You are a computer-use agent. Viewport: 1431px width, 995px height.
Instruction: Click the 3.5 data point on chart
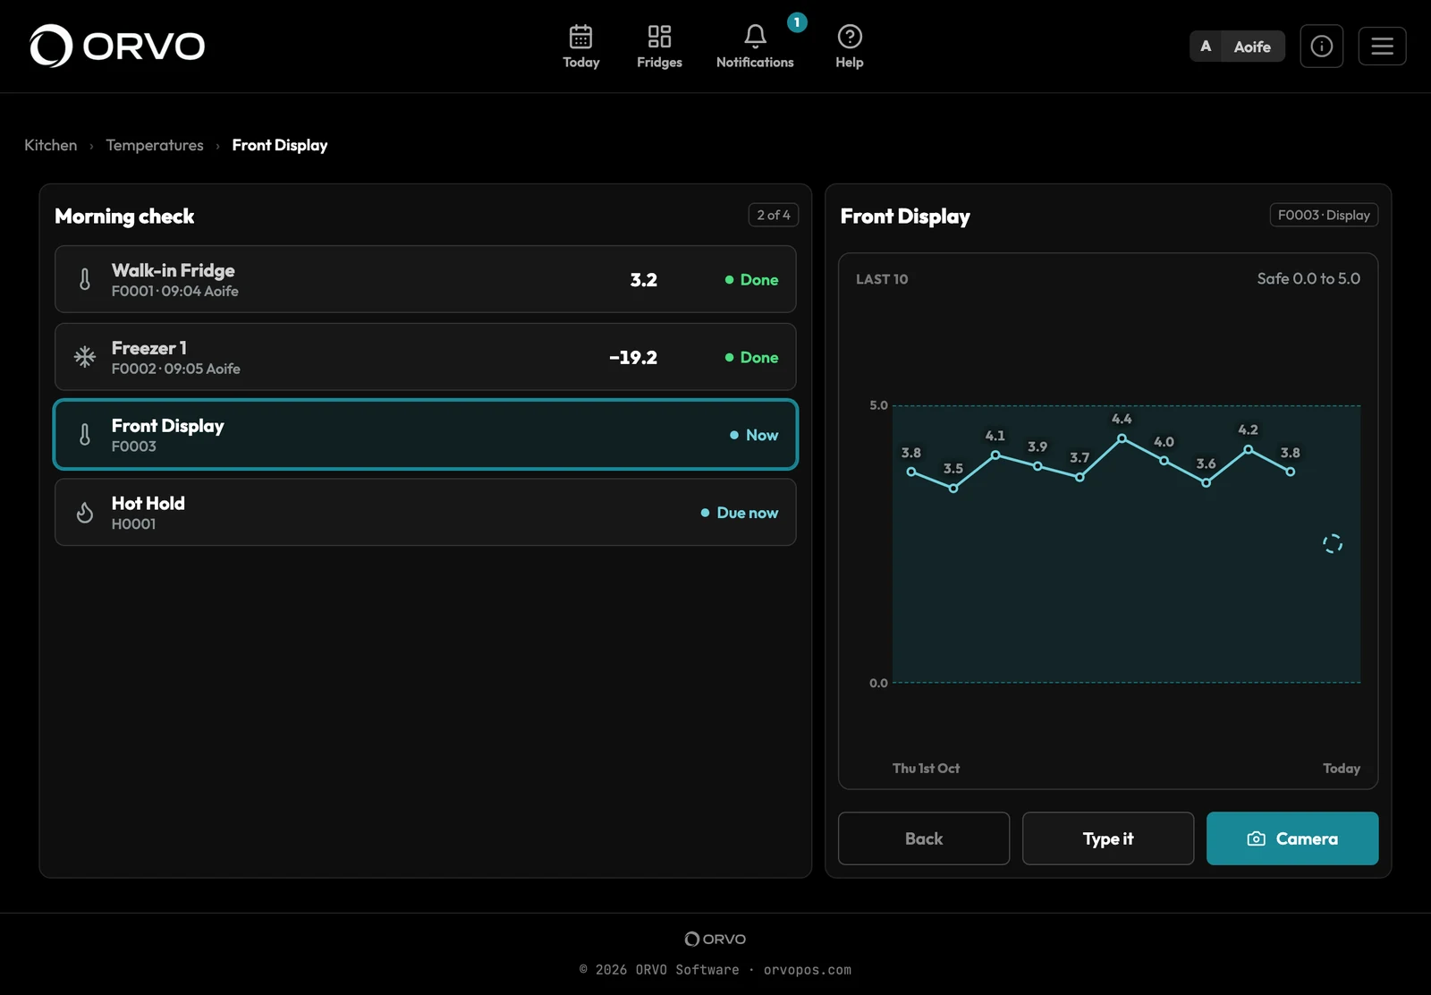pyautogui.click(x=953, y=489)
